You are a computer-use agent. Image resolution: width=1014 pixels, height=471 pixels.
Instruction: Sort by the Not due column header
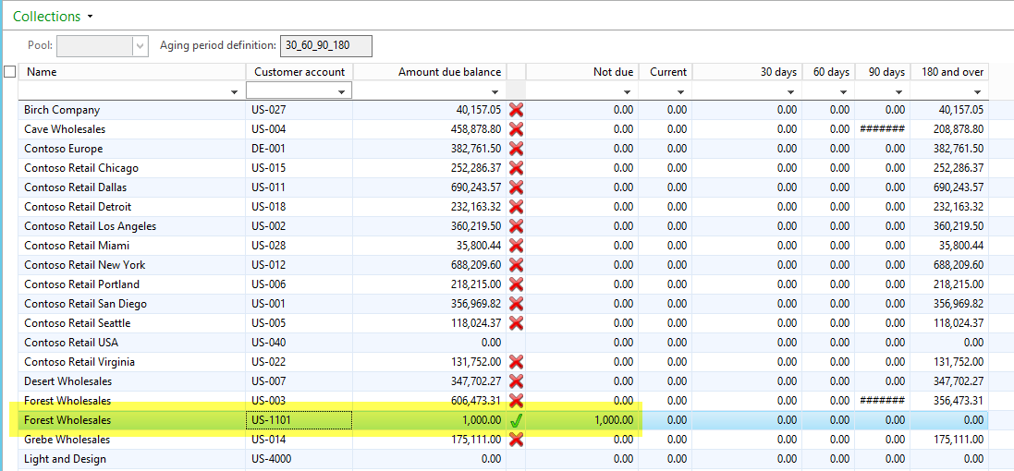pyautogui.click(x=613, y=72)
